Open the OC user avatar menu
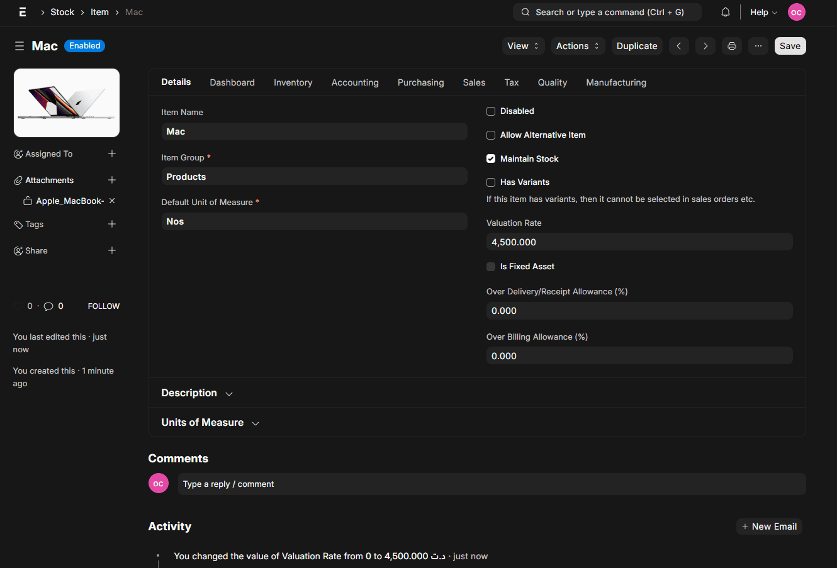Image resolution: width=837 pixels, height=568 pixels. point(797,12)
